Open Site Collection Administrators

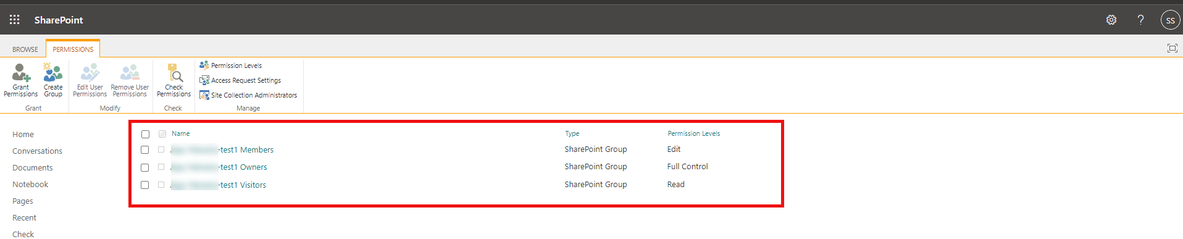tap(248, 95)
